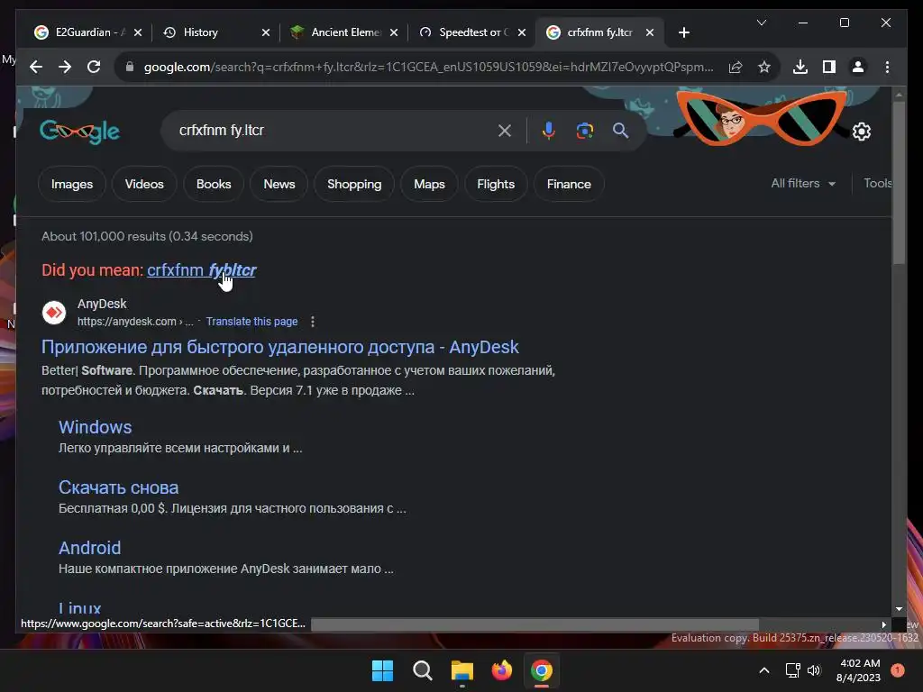The height and width of the screenshot is (692, 923).
Task: Close the E2Guardian tab
Action: (x=138, y=32)
